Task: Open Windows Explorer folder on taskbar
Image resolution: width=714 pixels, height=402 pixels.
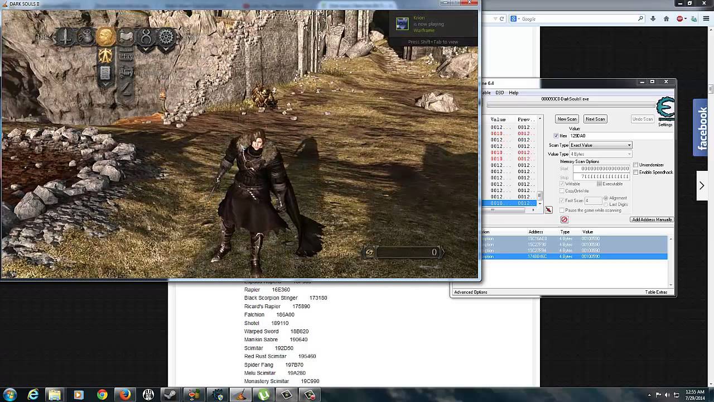Action: coord(55,395)
